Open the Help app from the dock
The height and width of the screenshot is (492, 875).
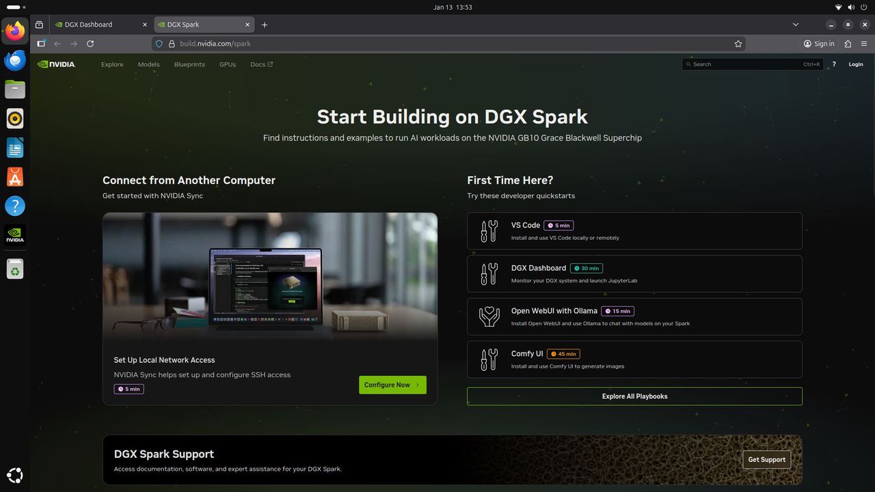pos(15,206)
